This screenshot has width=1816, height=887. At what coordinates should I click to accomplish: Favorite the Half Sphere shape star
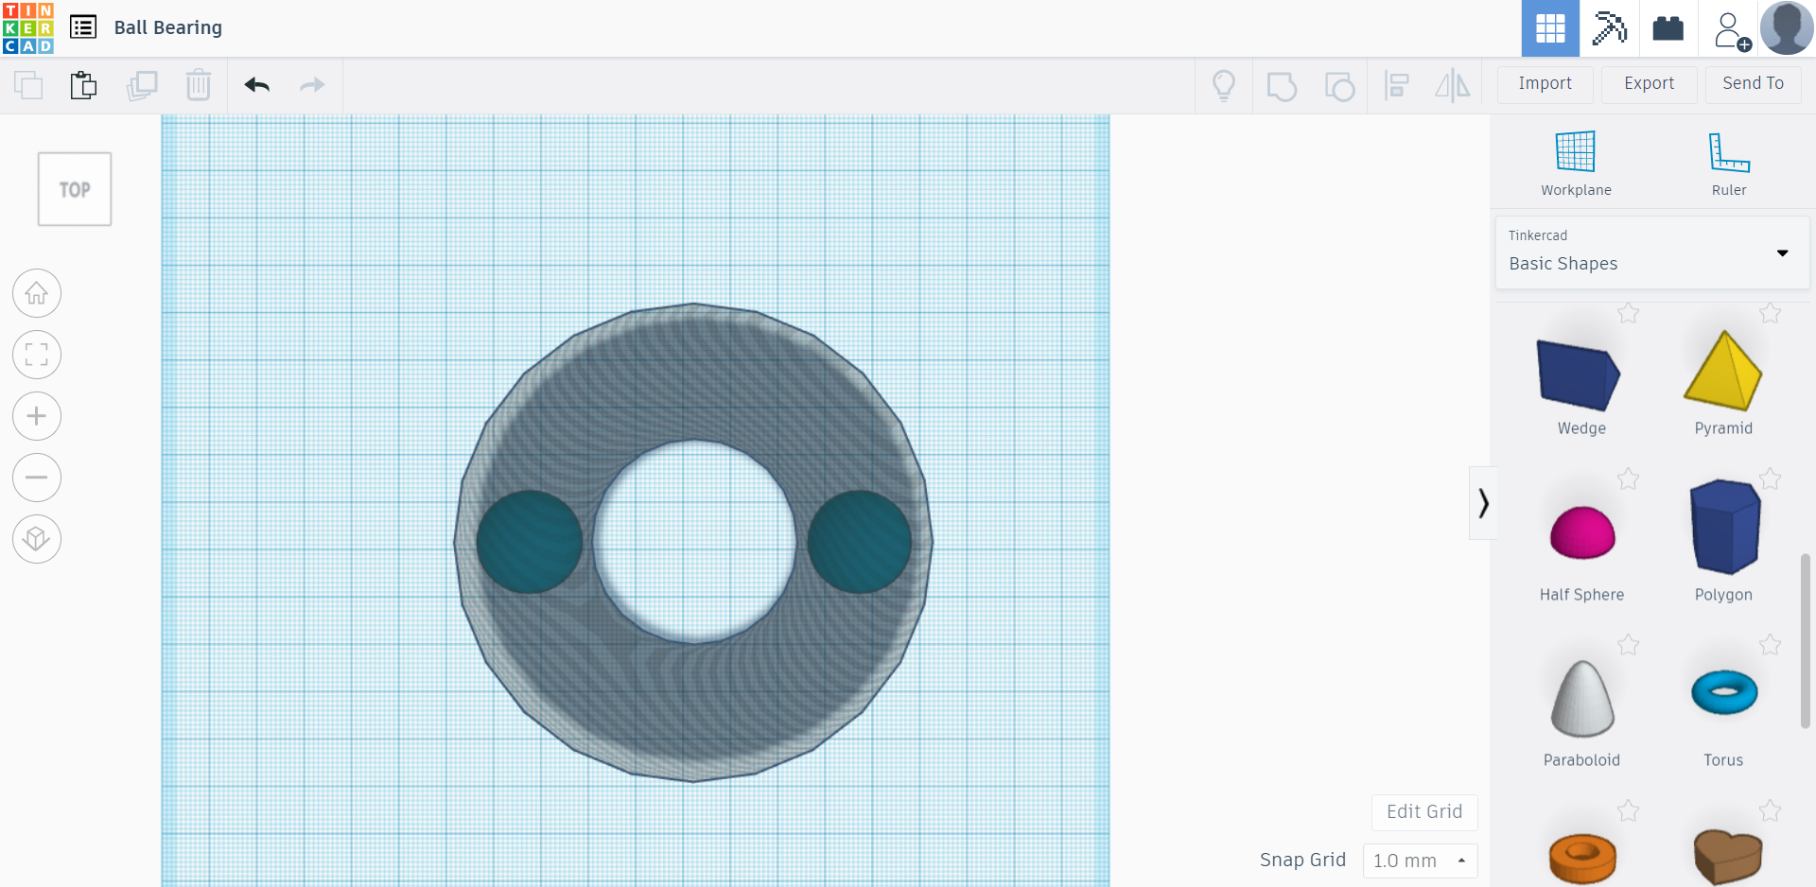(x=1628, y=479)
